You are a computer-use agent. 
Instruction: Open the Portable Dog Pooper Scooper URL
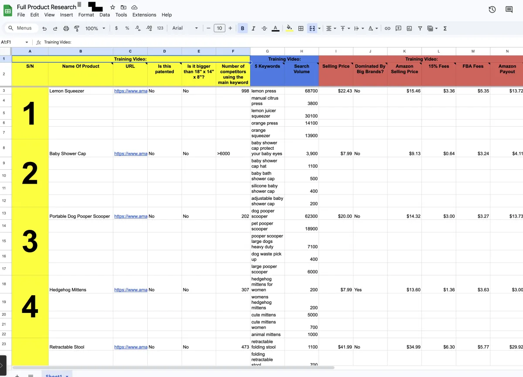131,216
